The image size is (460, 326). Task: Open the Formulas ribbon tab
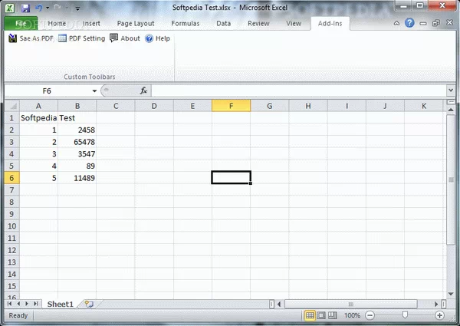coord(185,24)
